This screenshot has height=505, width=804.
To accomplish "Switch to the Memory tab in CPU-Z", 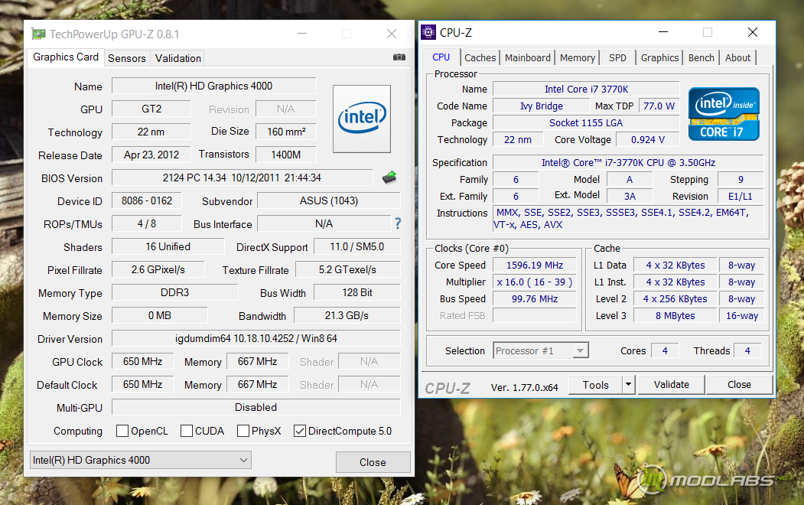I will [577, 57].
